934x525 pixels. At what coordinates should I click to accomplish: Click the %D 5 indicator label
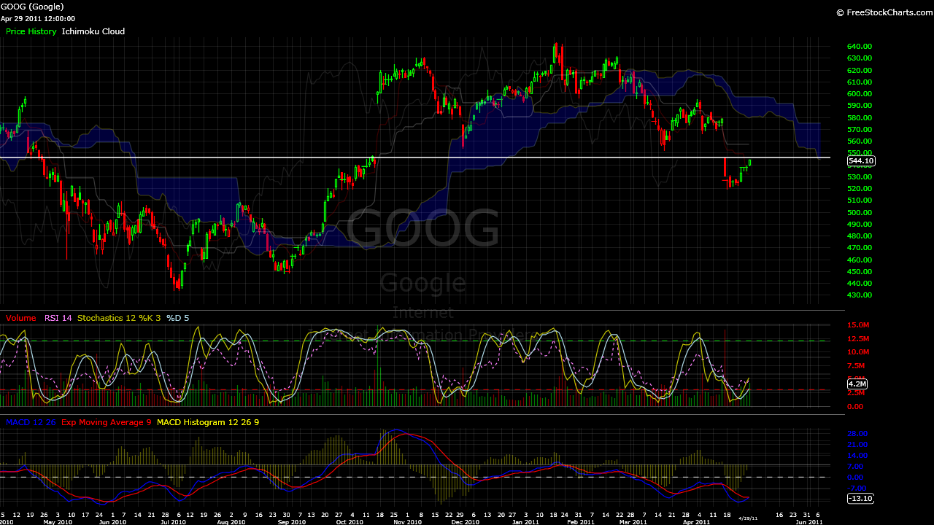pos(177,318)
